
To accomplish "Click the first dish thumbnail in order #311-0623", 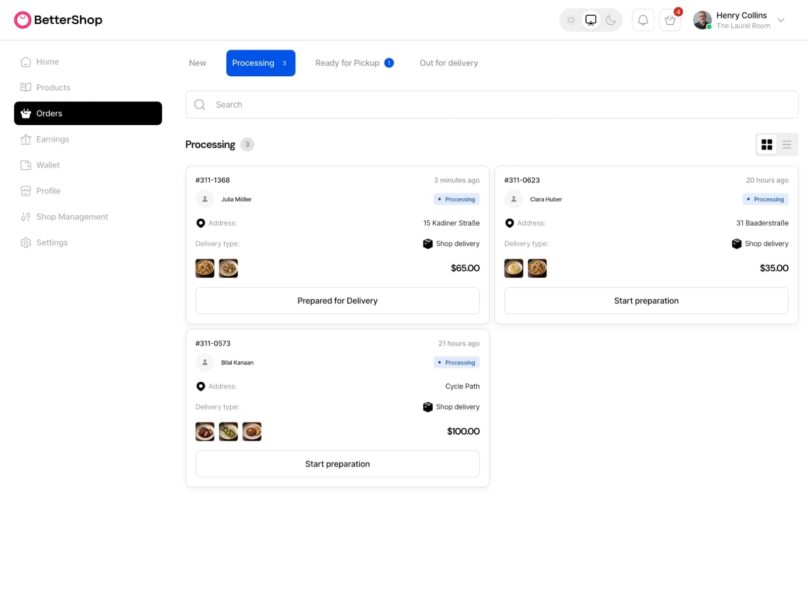I will (514, 268).
